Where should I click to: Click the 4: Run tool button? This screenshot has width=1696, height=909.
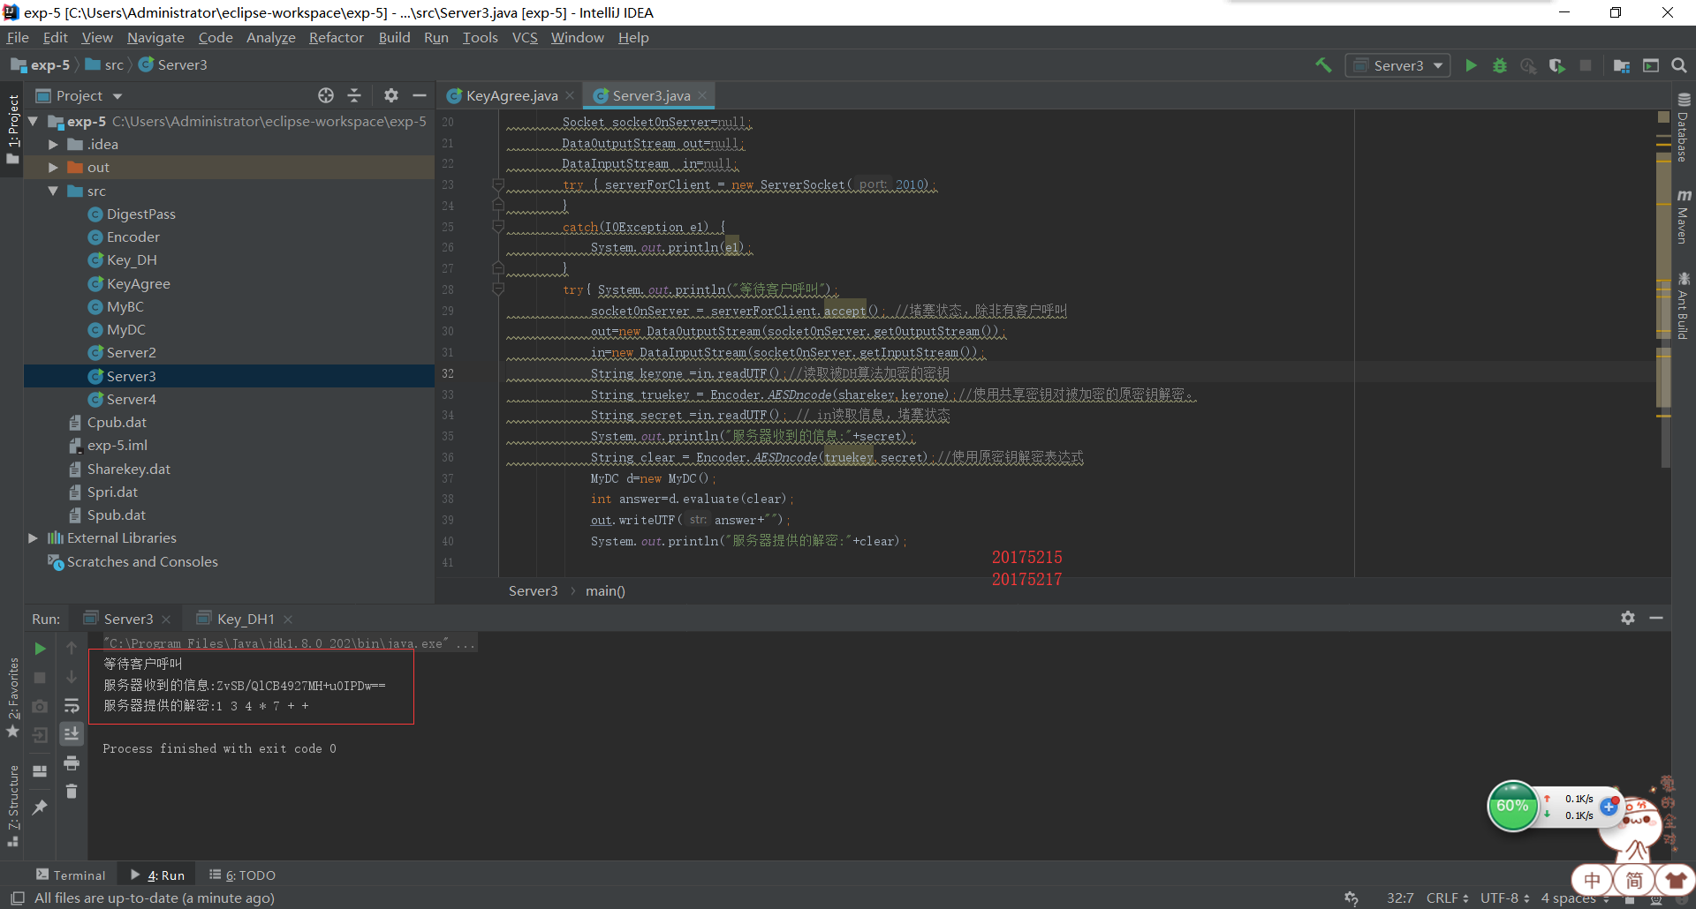pos(157,875)
